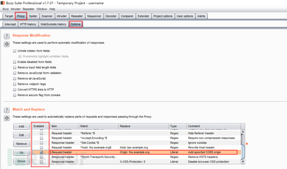Click the Add rule button
287x169 pixels.
point(21,126)
